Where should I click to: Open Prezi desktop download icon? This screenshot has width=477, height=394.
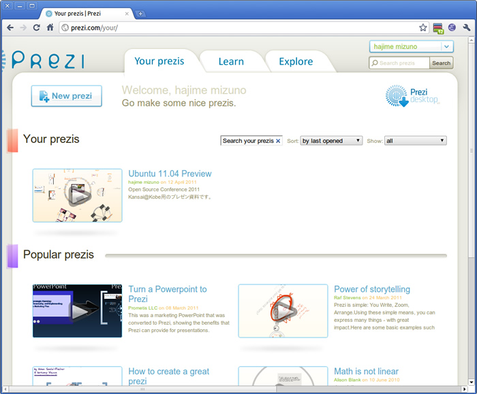coord(412,96)
